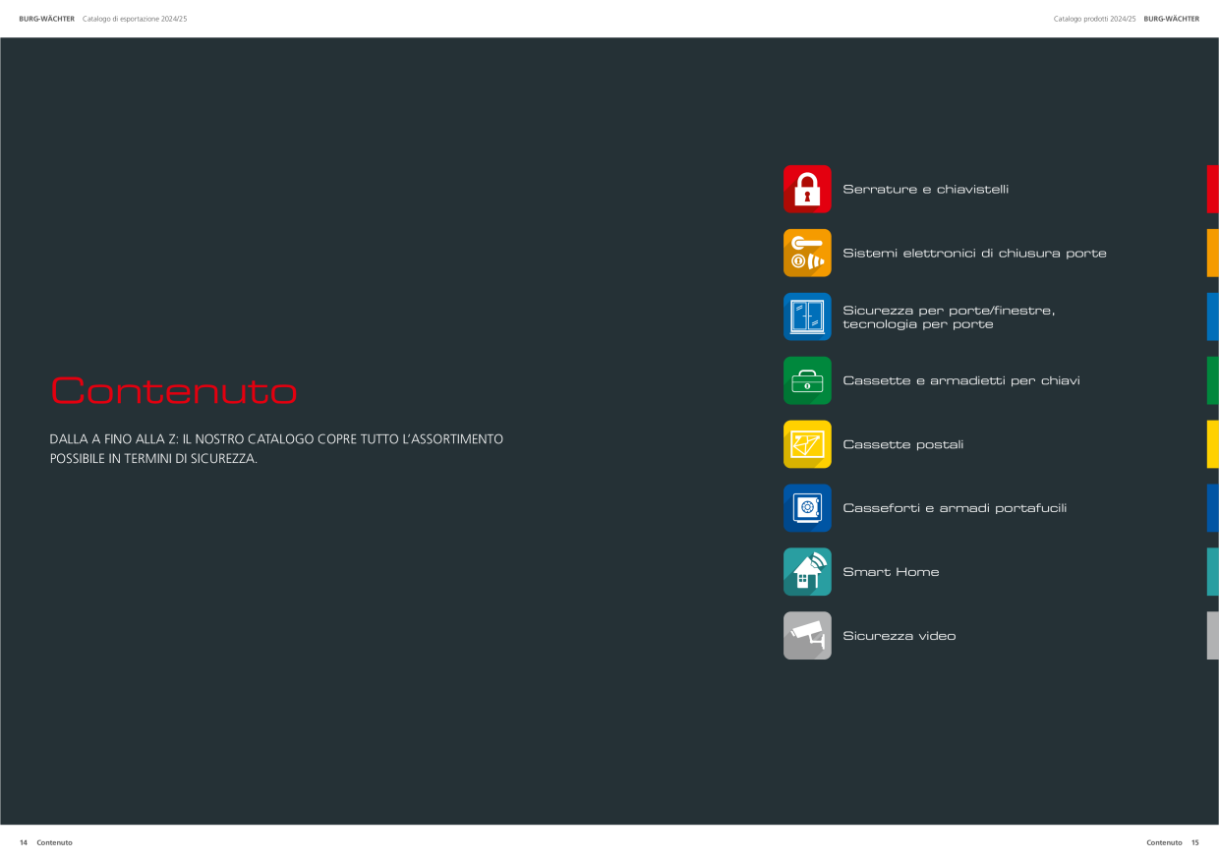Open Cassette postali section

pos(902,444)
